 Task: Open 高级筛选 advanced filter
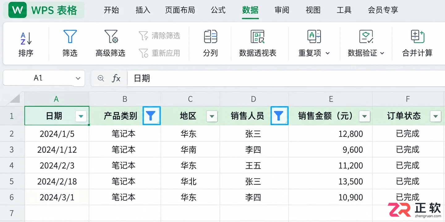pos(110,43)
